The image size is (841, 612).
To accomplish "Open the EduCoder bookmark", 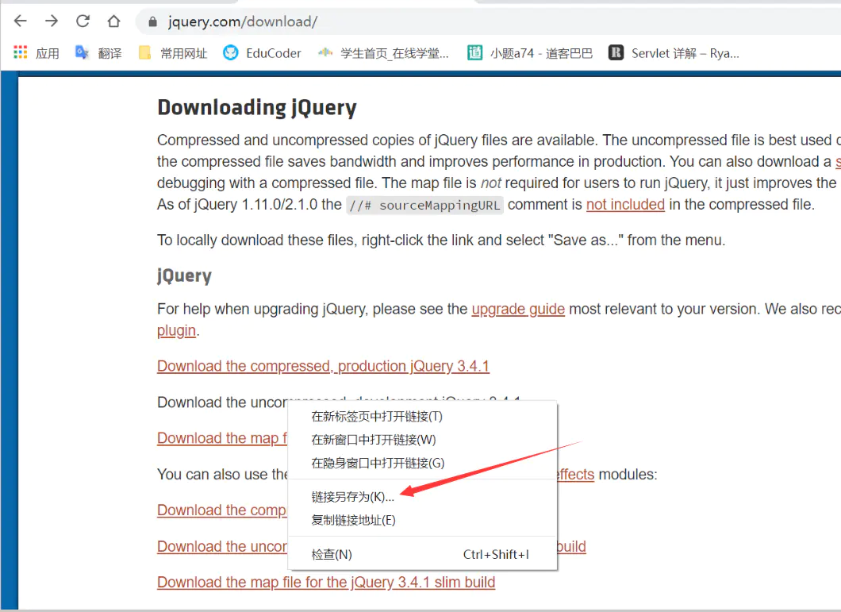I will [263, 52].
